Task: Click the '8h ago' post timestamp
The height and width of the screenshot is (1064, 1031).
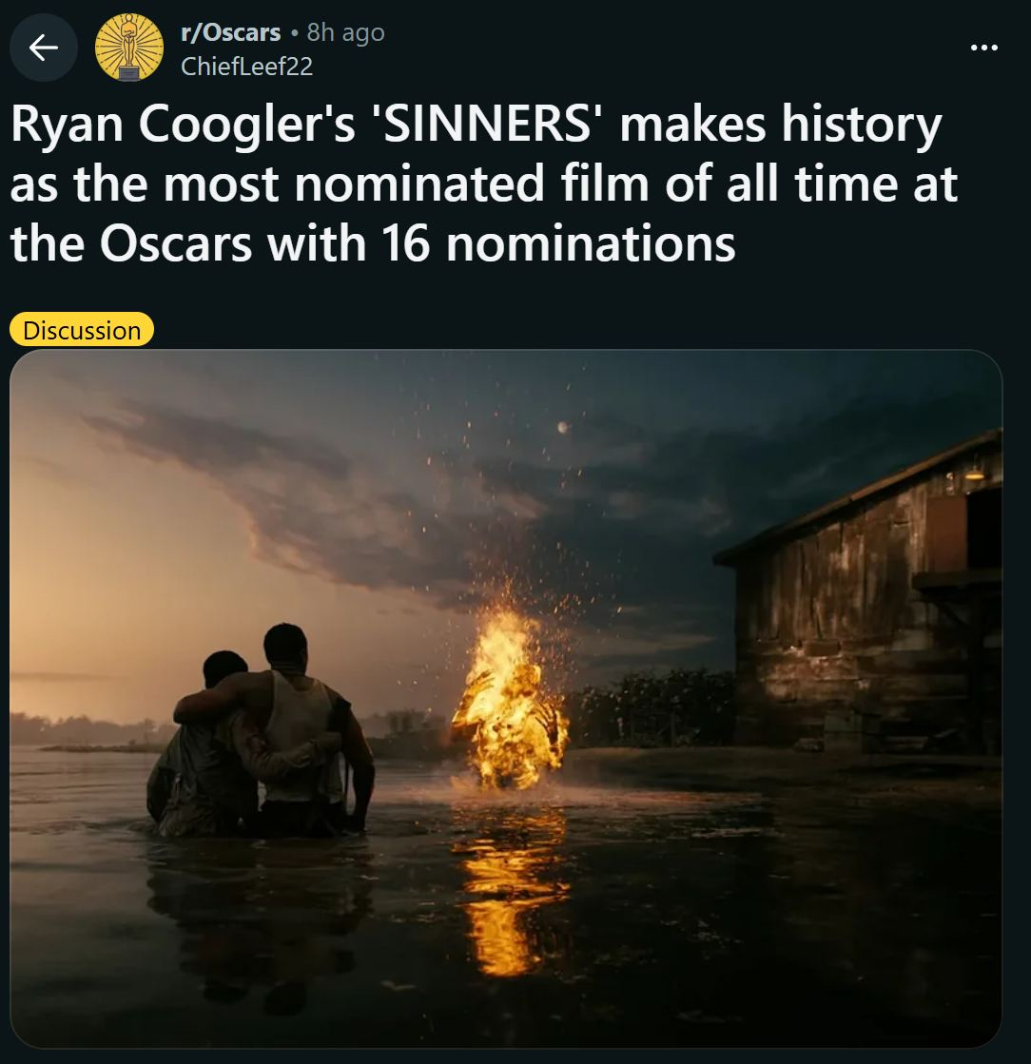Action: (345, 32)
